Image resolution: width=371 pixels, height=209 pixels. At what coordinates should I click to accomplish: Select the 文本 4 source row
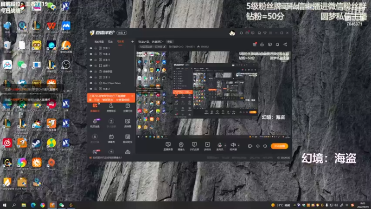(x=111, y=54)
